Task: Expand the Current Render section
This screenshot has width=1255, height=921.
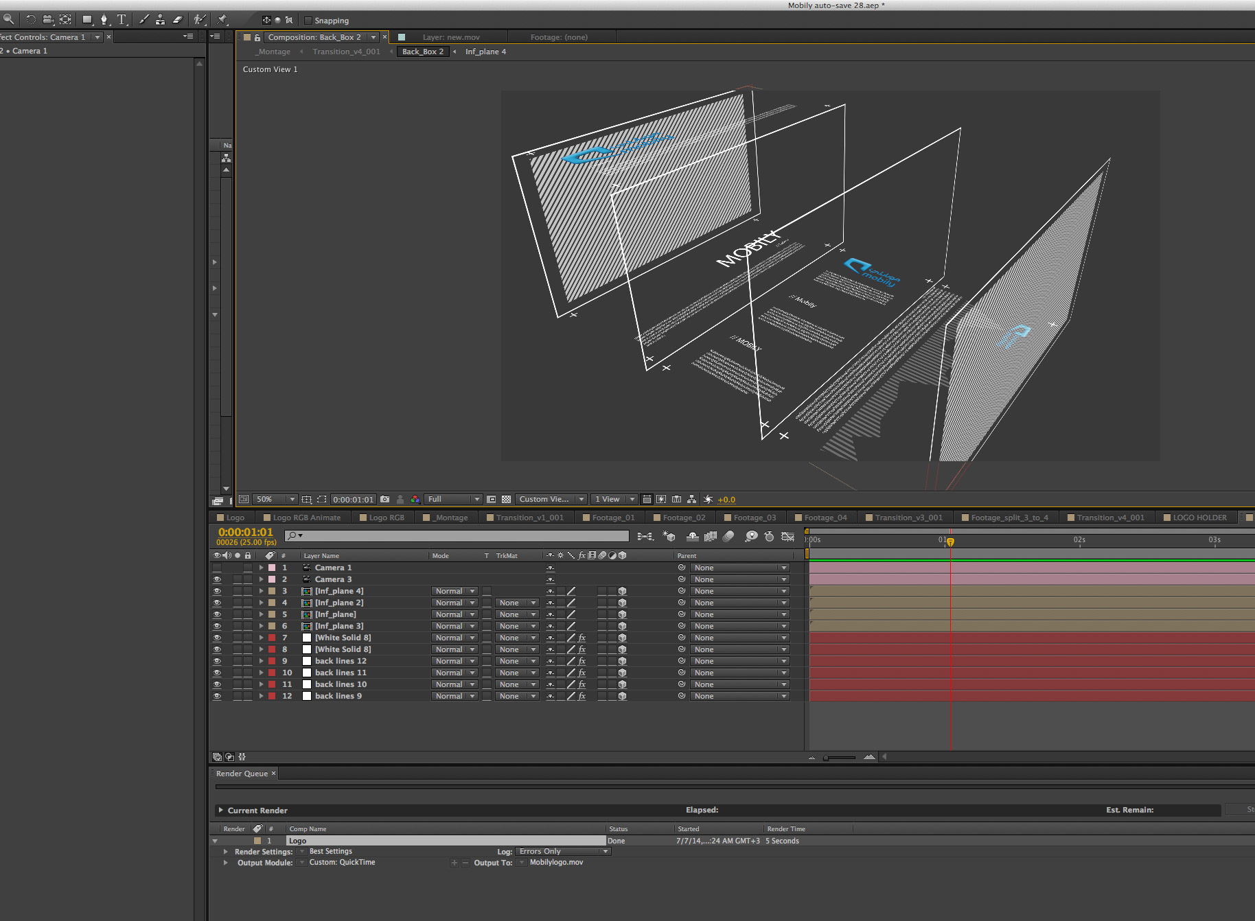Action: (x=220, y=811)
